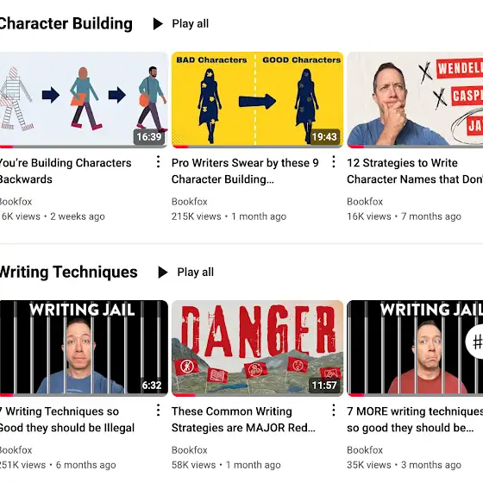Click the '12 Strategies to Write Character Names' title
The height and width of the screenshot is (483, 483).
(x=415, y=171)
